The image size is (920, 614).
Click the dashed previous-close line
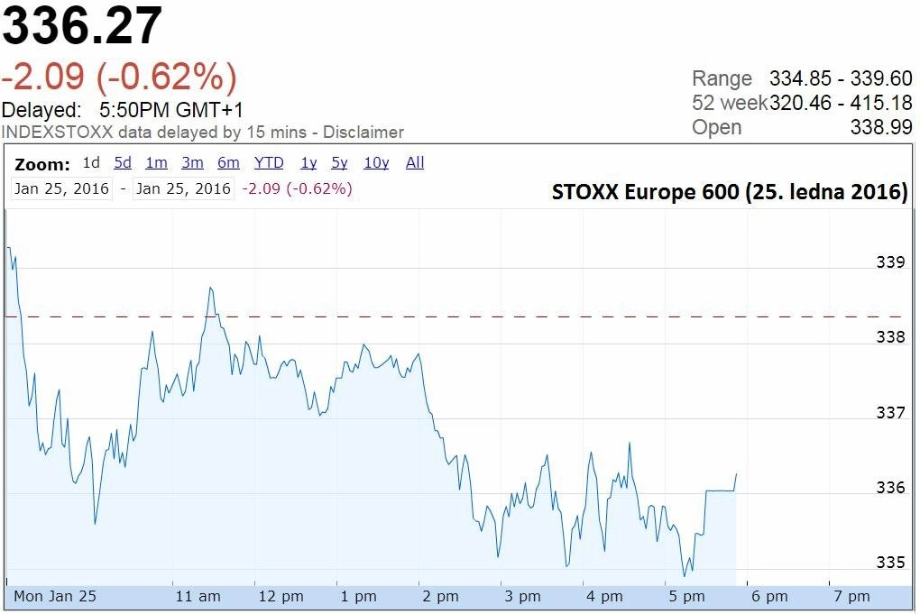click(x=453, y=316)
